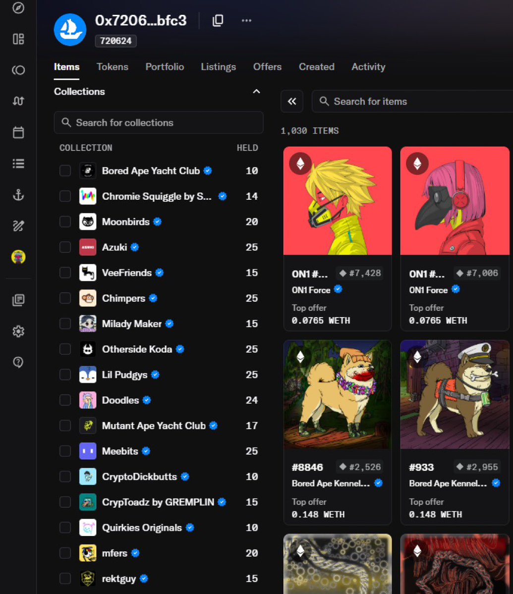Click the 720624 badge under address
513x594 pixels.
pos(115,41)
